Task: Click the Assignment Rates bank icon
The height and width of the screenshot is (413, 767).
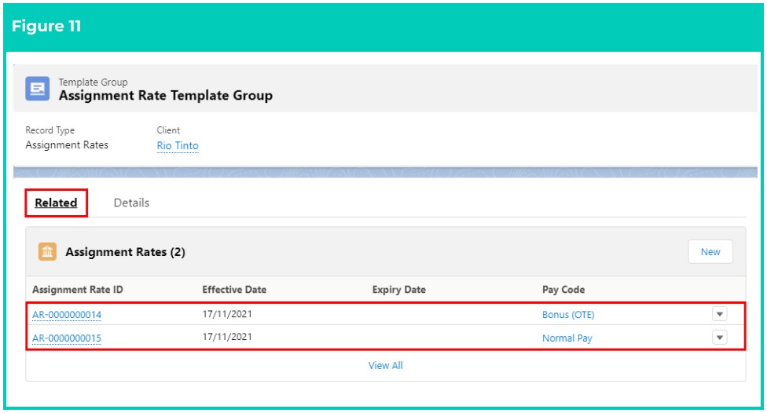Action: click(47, 252)
